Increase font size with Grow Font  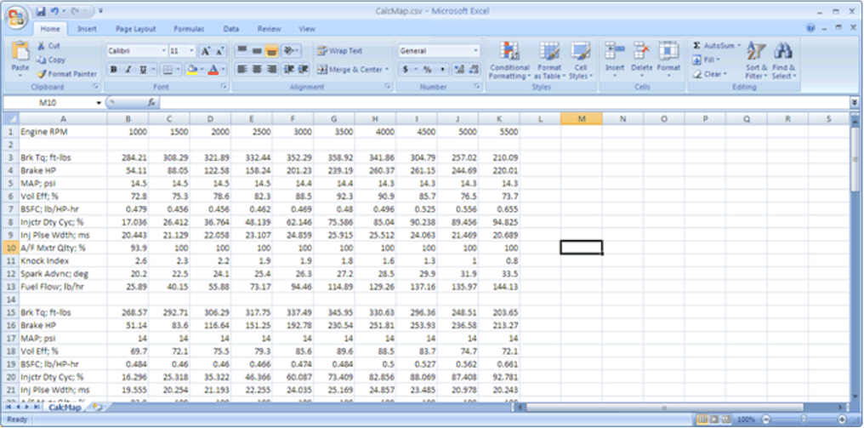[x=206, y=51]
